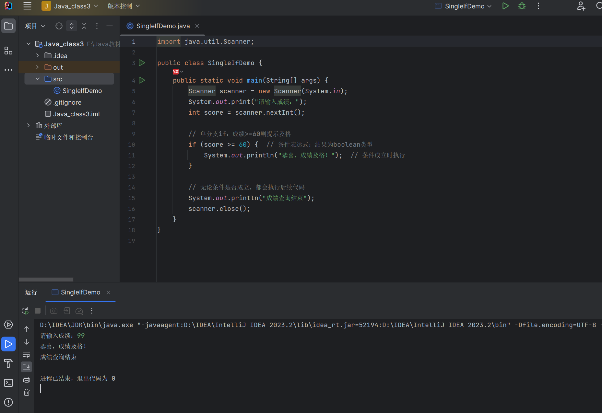This screenshot has width=602, height=413.
Task: Open the Problems tool window
Action: pos(8,402)
